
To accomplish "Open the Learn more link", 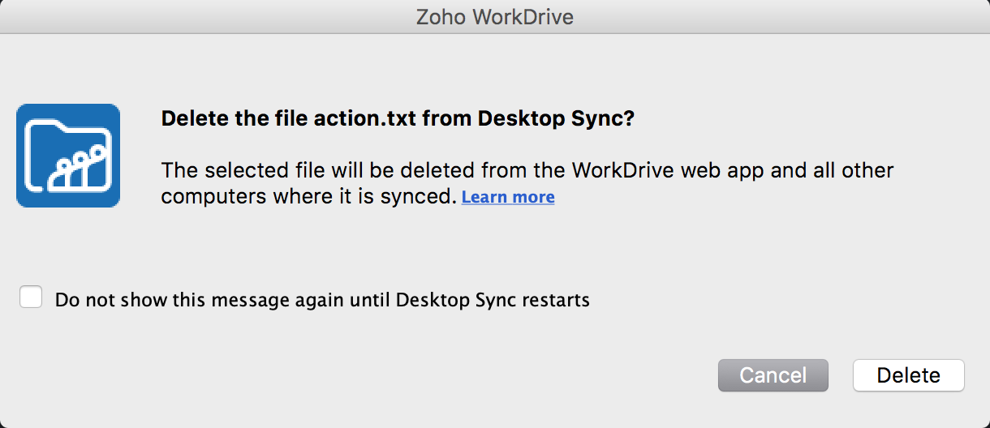I will (x=508, y=197).
